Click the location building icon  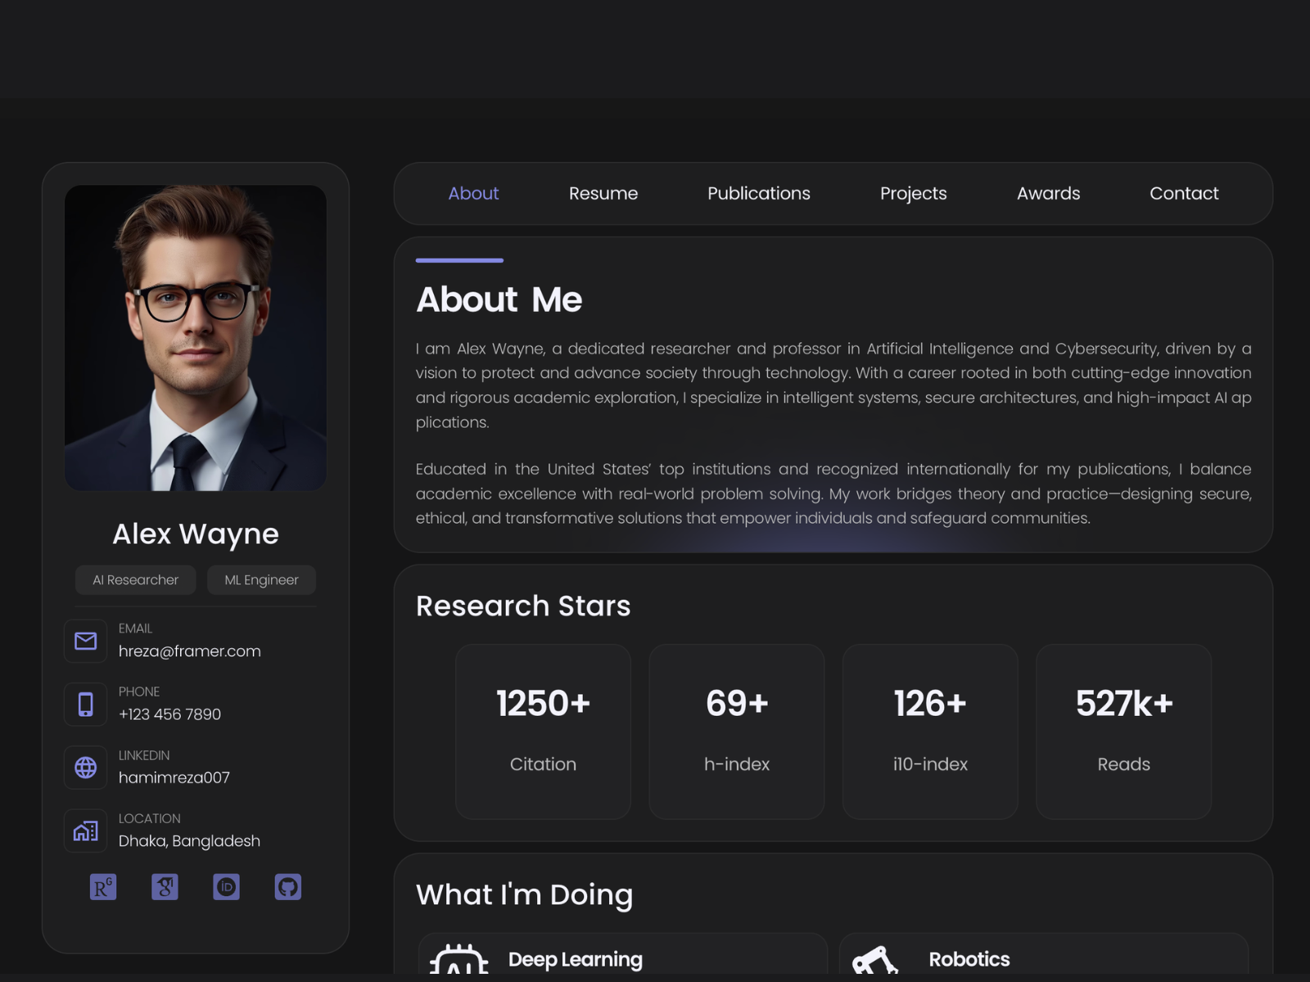(86, 831)
